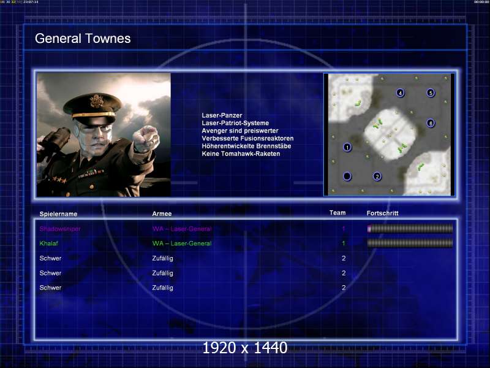Select start position 1 on the map
The image size is (490, 368).
tap(347, 147)
